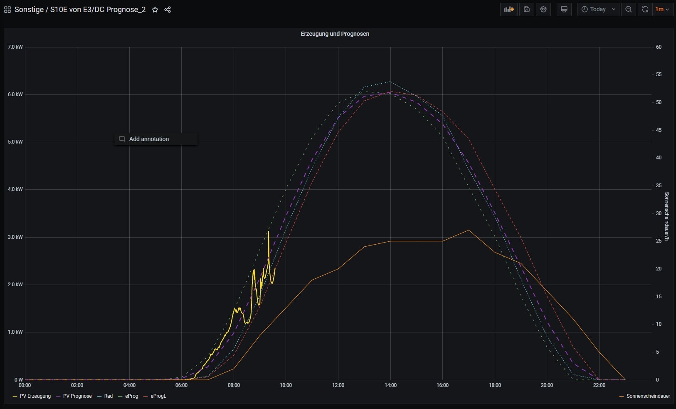
Task: Zoom out the time range
Action: (629, 9)
